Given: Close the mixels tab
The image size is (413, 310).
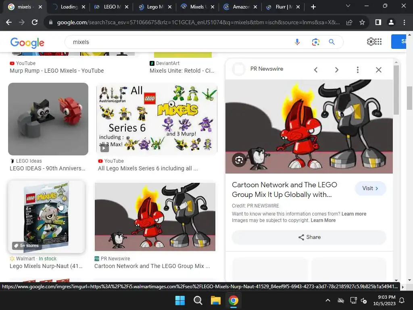Looking at the screenshot, I should 40,7.
